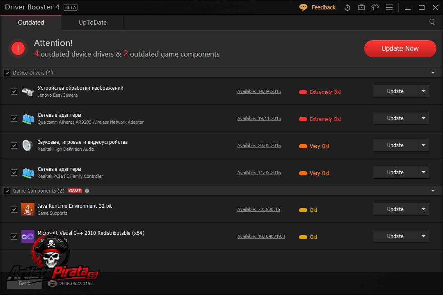Image resolution: width=443 pixels, height=295 pixels.
Task: Click the Extremely Old status for Qualcomm Atheros
Action: coord(320,119)
